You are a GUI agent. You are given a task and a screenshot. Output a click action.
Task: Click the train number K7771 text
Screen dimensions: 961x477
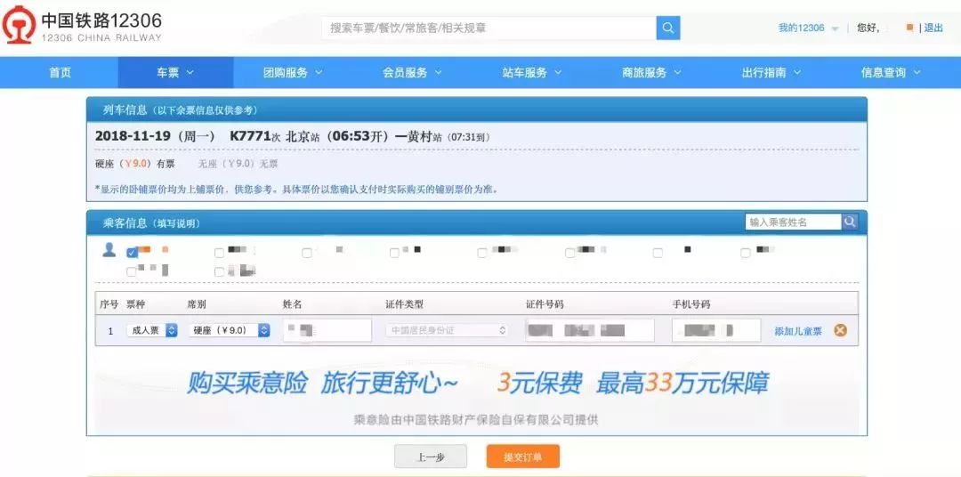[x=250, y=136]
